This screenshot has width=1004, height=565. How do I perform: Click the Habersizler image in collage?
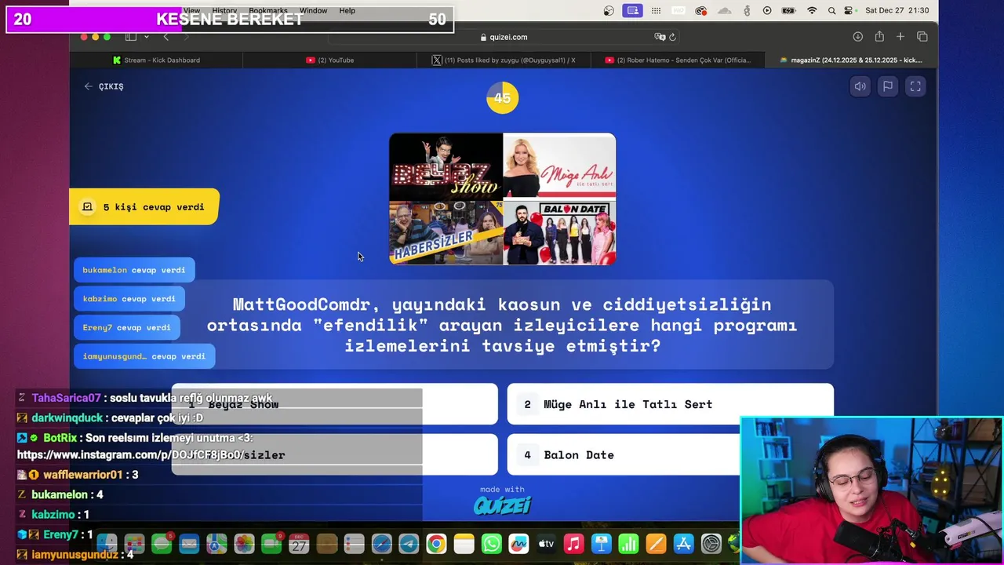click(x=446, y=232)
